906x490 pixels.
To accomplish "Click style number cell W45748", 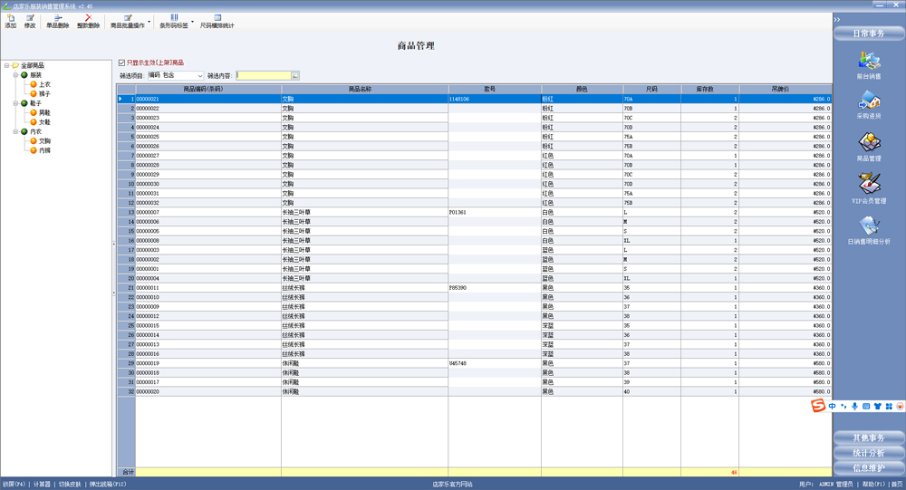I will click(x=495, y=363).
